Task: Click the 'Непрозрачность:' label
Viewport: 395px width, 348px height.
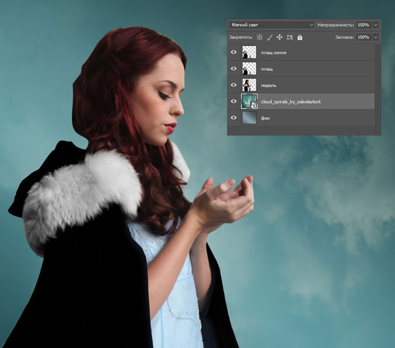Action: tap(336, 25)
